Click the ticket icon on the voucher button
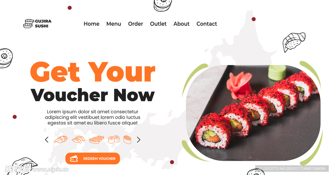 coord(74,159)
